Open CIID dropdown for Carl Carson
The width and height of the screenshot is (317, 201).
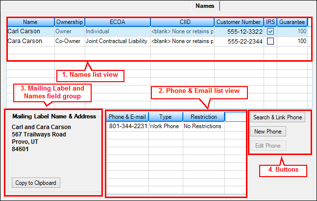pyautogui.click(x=182, y=31)
